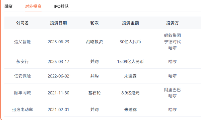The height and width of the screenshot is (120, 201).
Task: Select the 轮次 column header
Action: coord(94,23)
